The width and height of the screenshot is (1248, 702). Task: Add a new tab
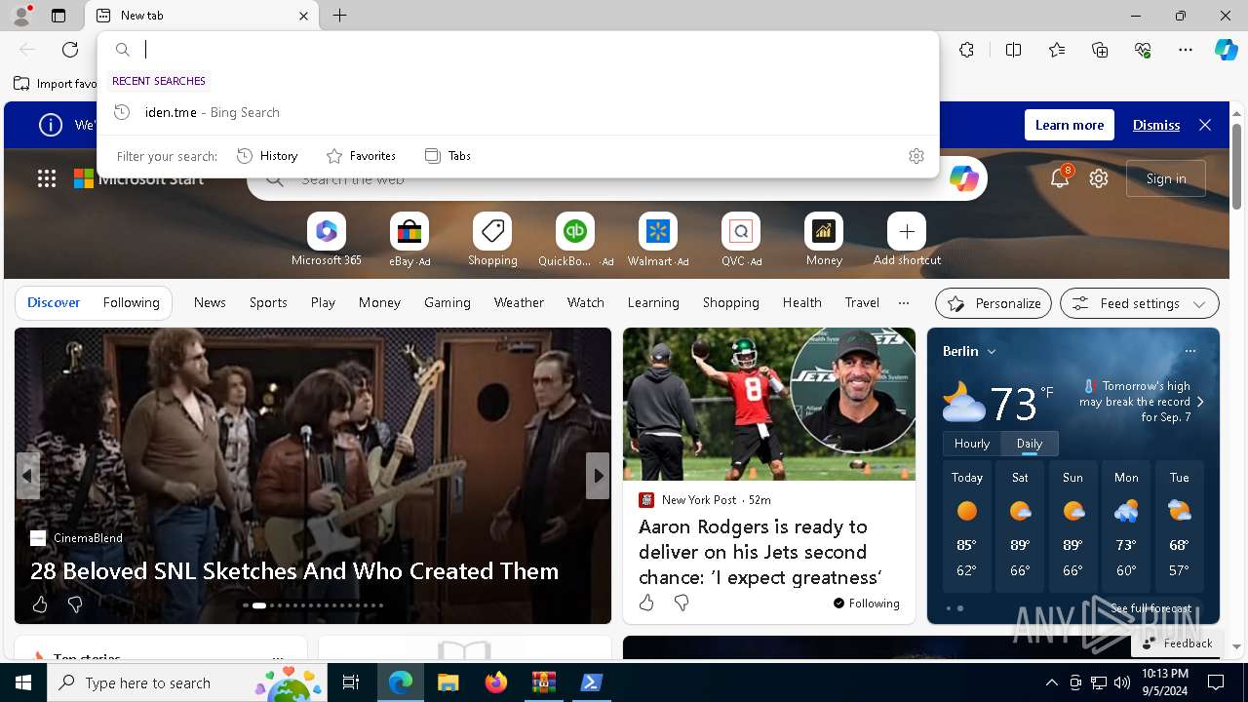(x=339, y=16)
